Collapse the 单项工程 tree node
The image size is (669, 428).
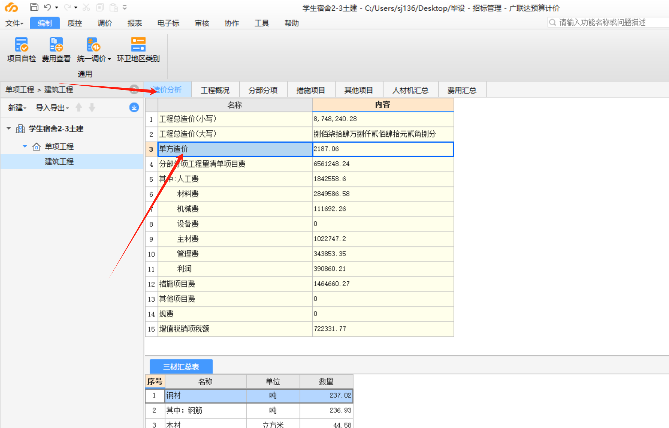[x=25, y=146]
